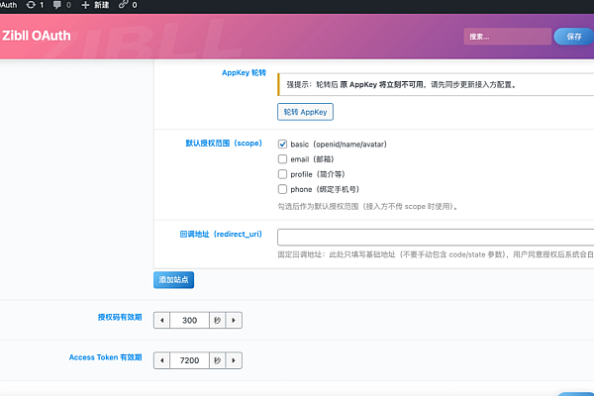This screenshot has height=396, width=594.
Task: Enable the email（邮箱）scope checkbox
Action: pyautogui.click(x=282, y=158)
